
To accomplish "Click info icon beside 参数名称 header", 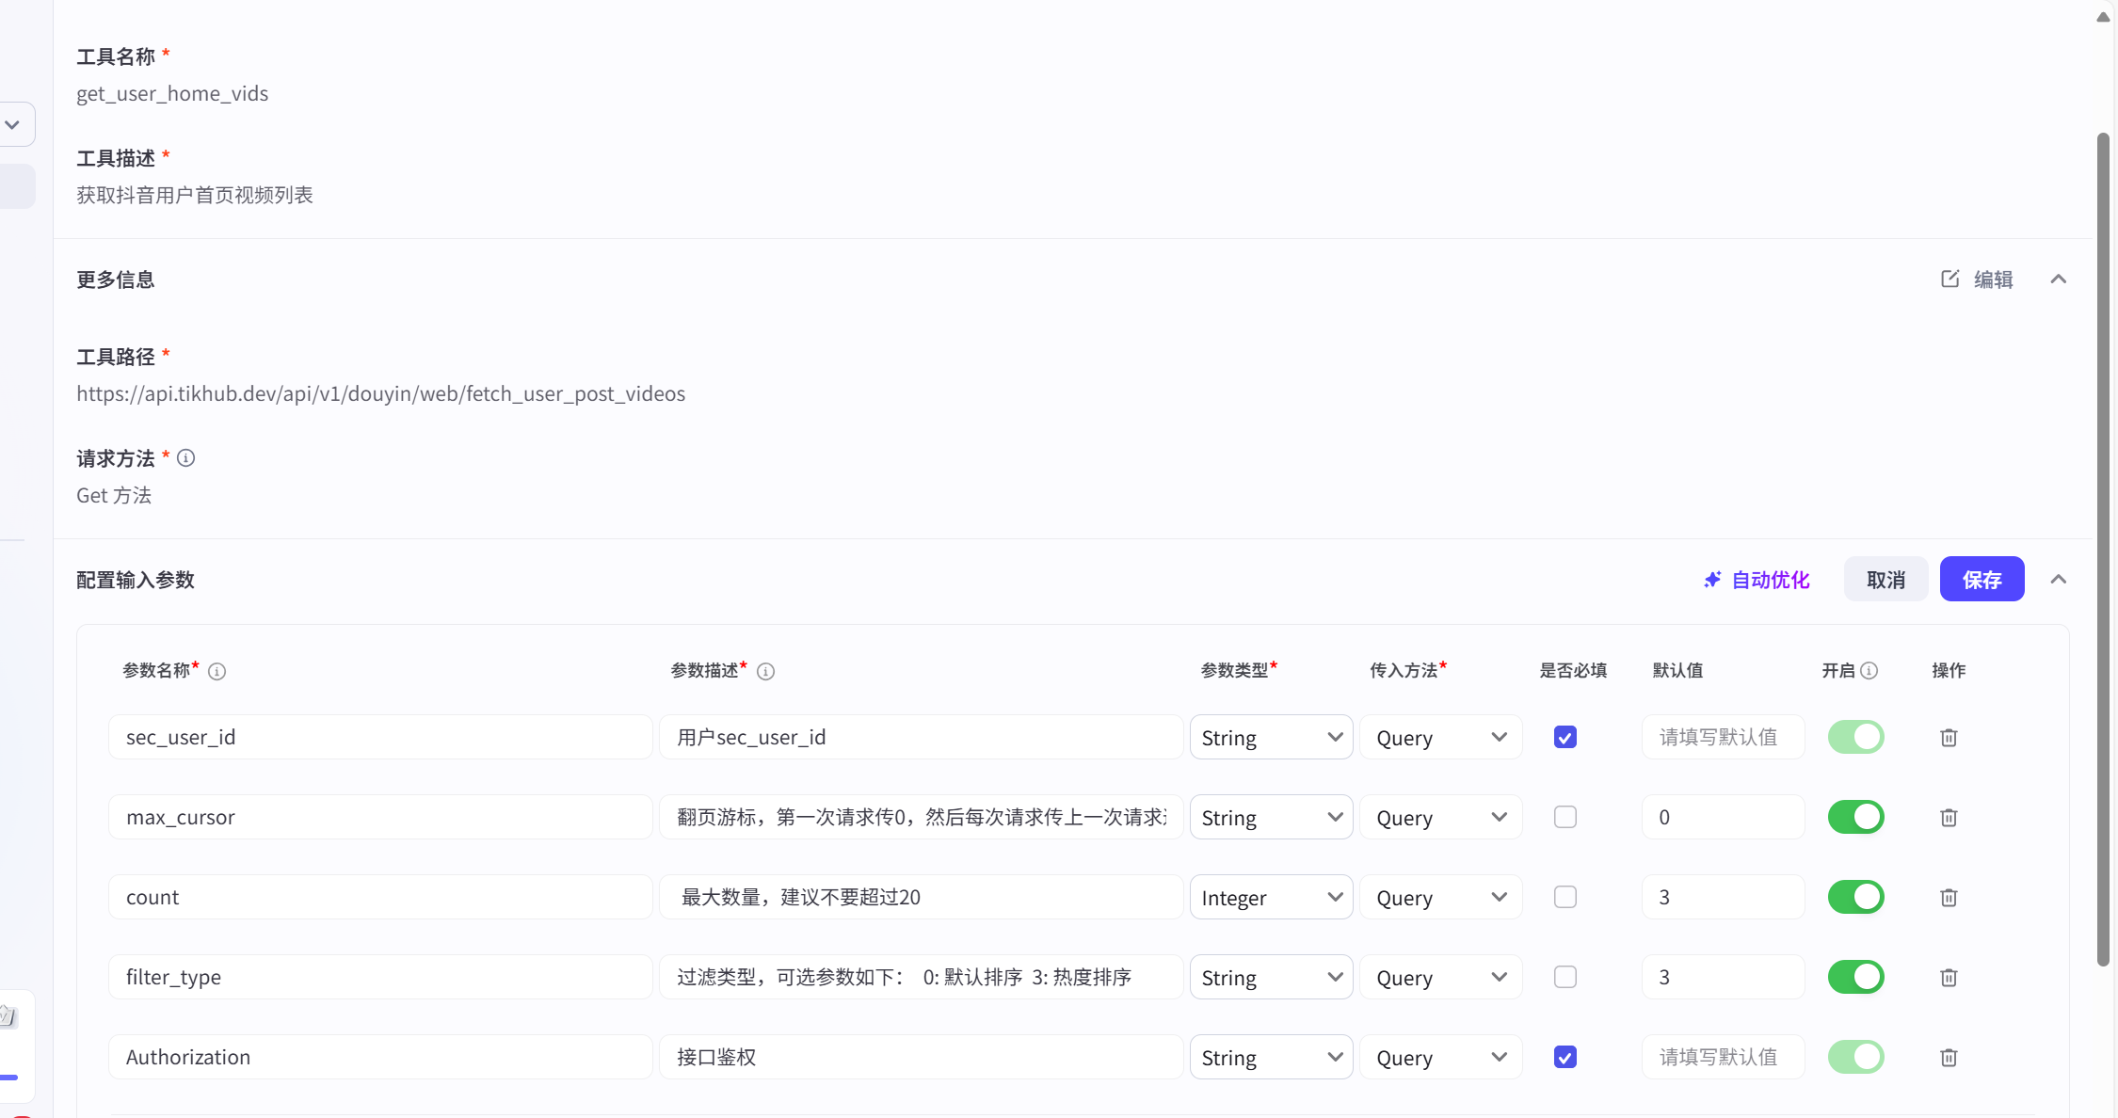I will pos(217,671).
